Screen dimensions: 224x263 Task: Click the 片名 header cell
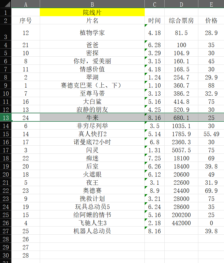click(x=92, y=21)
